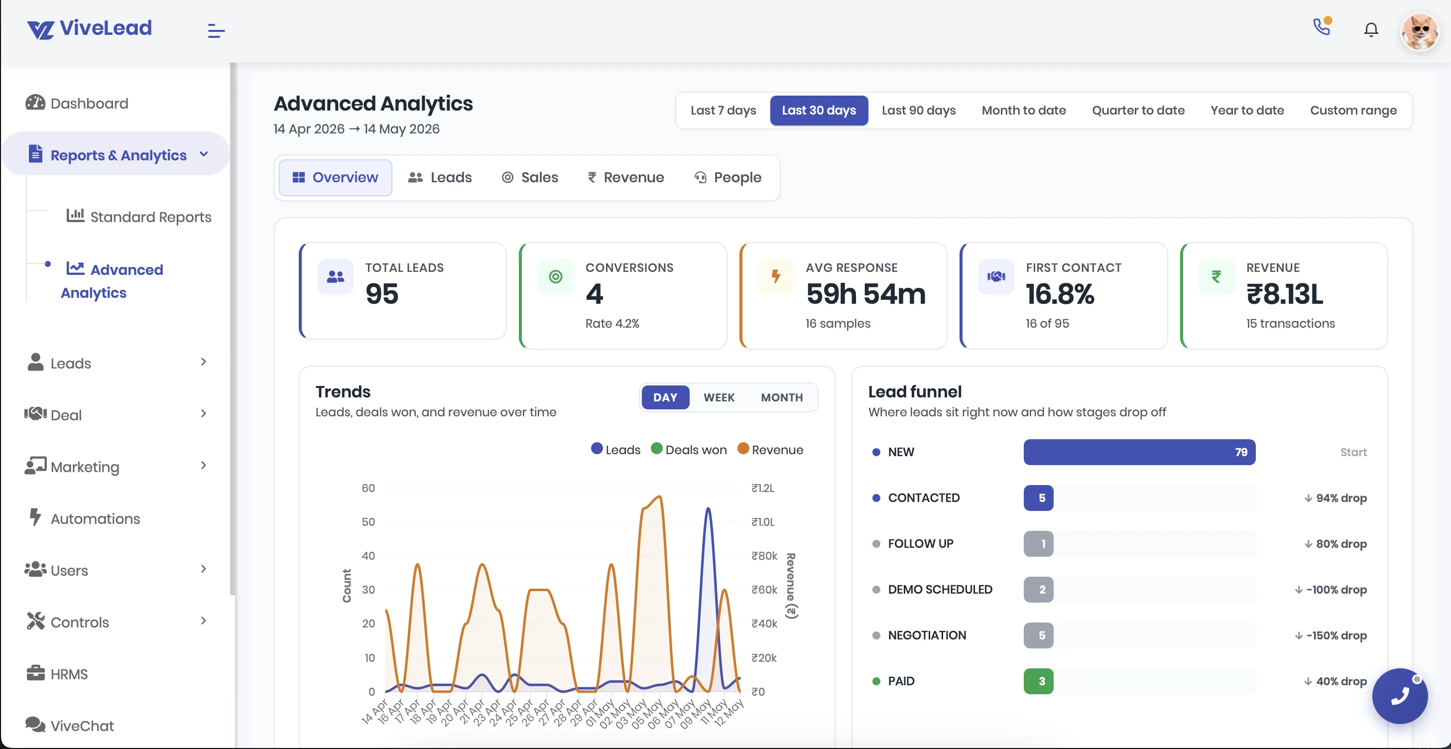Select Year to date range

point(1247,111)
